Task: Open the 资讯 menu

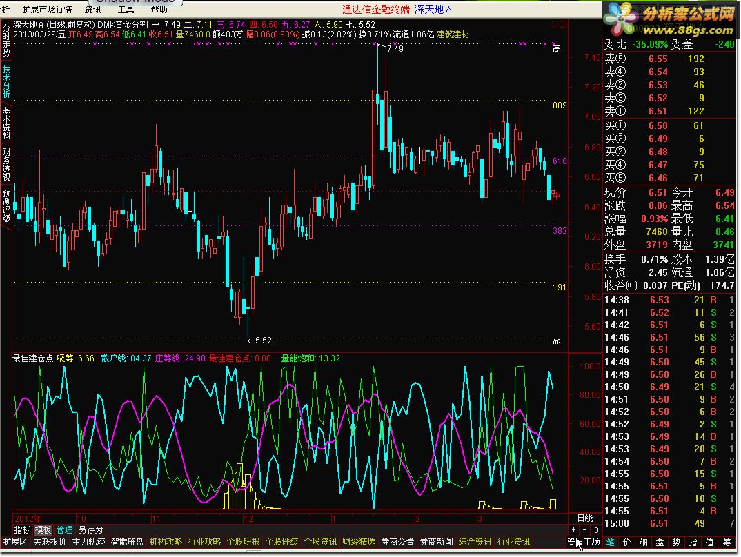Action: coord(92,10)
